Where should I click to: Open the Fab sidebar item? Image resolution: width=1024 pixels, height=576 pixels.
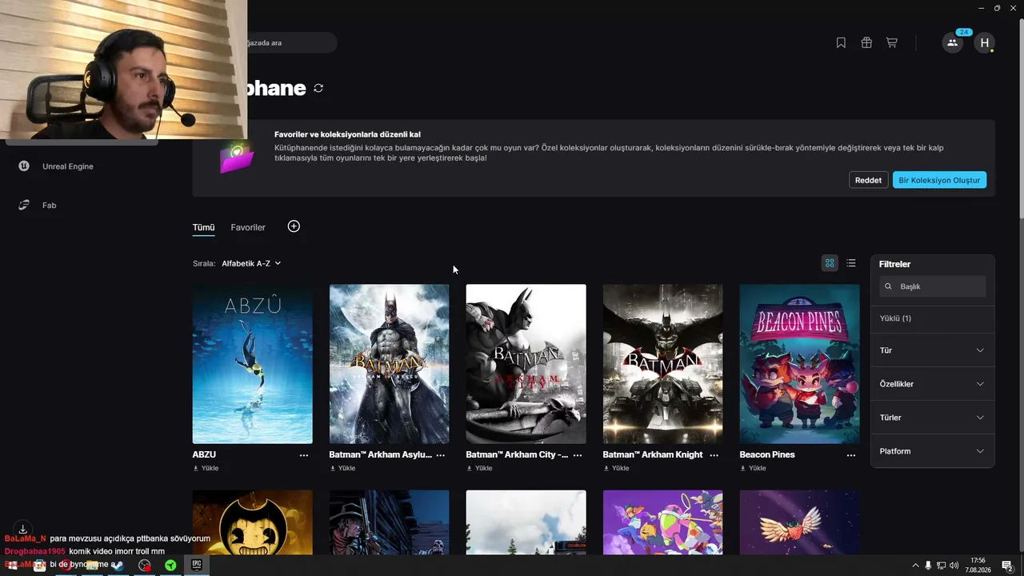50,206
